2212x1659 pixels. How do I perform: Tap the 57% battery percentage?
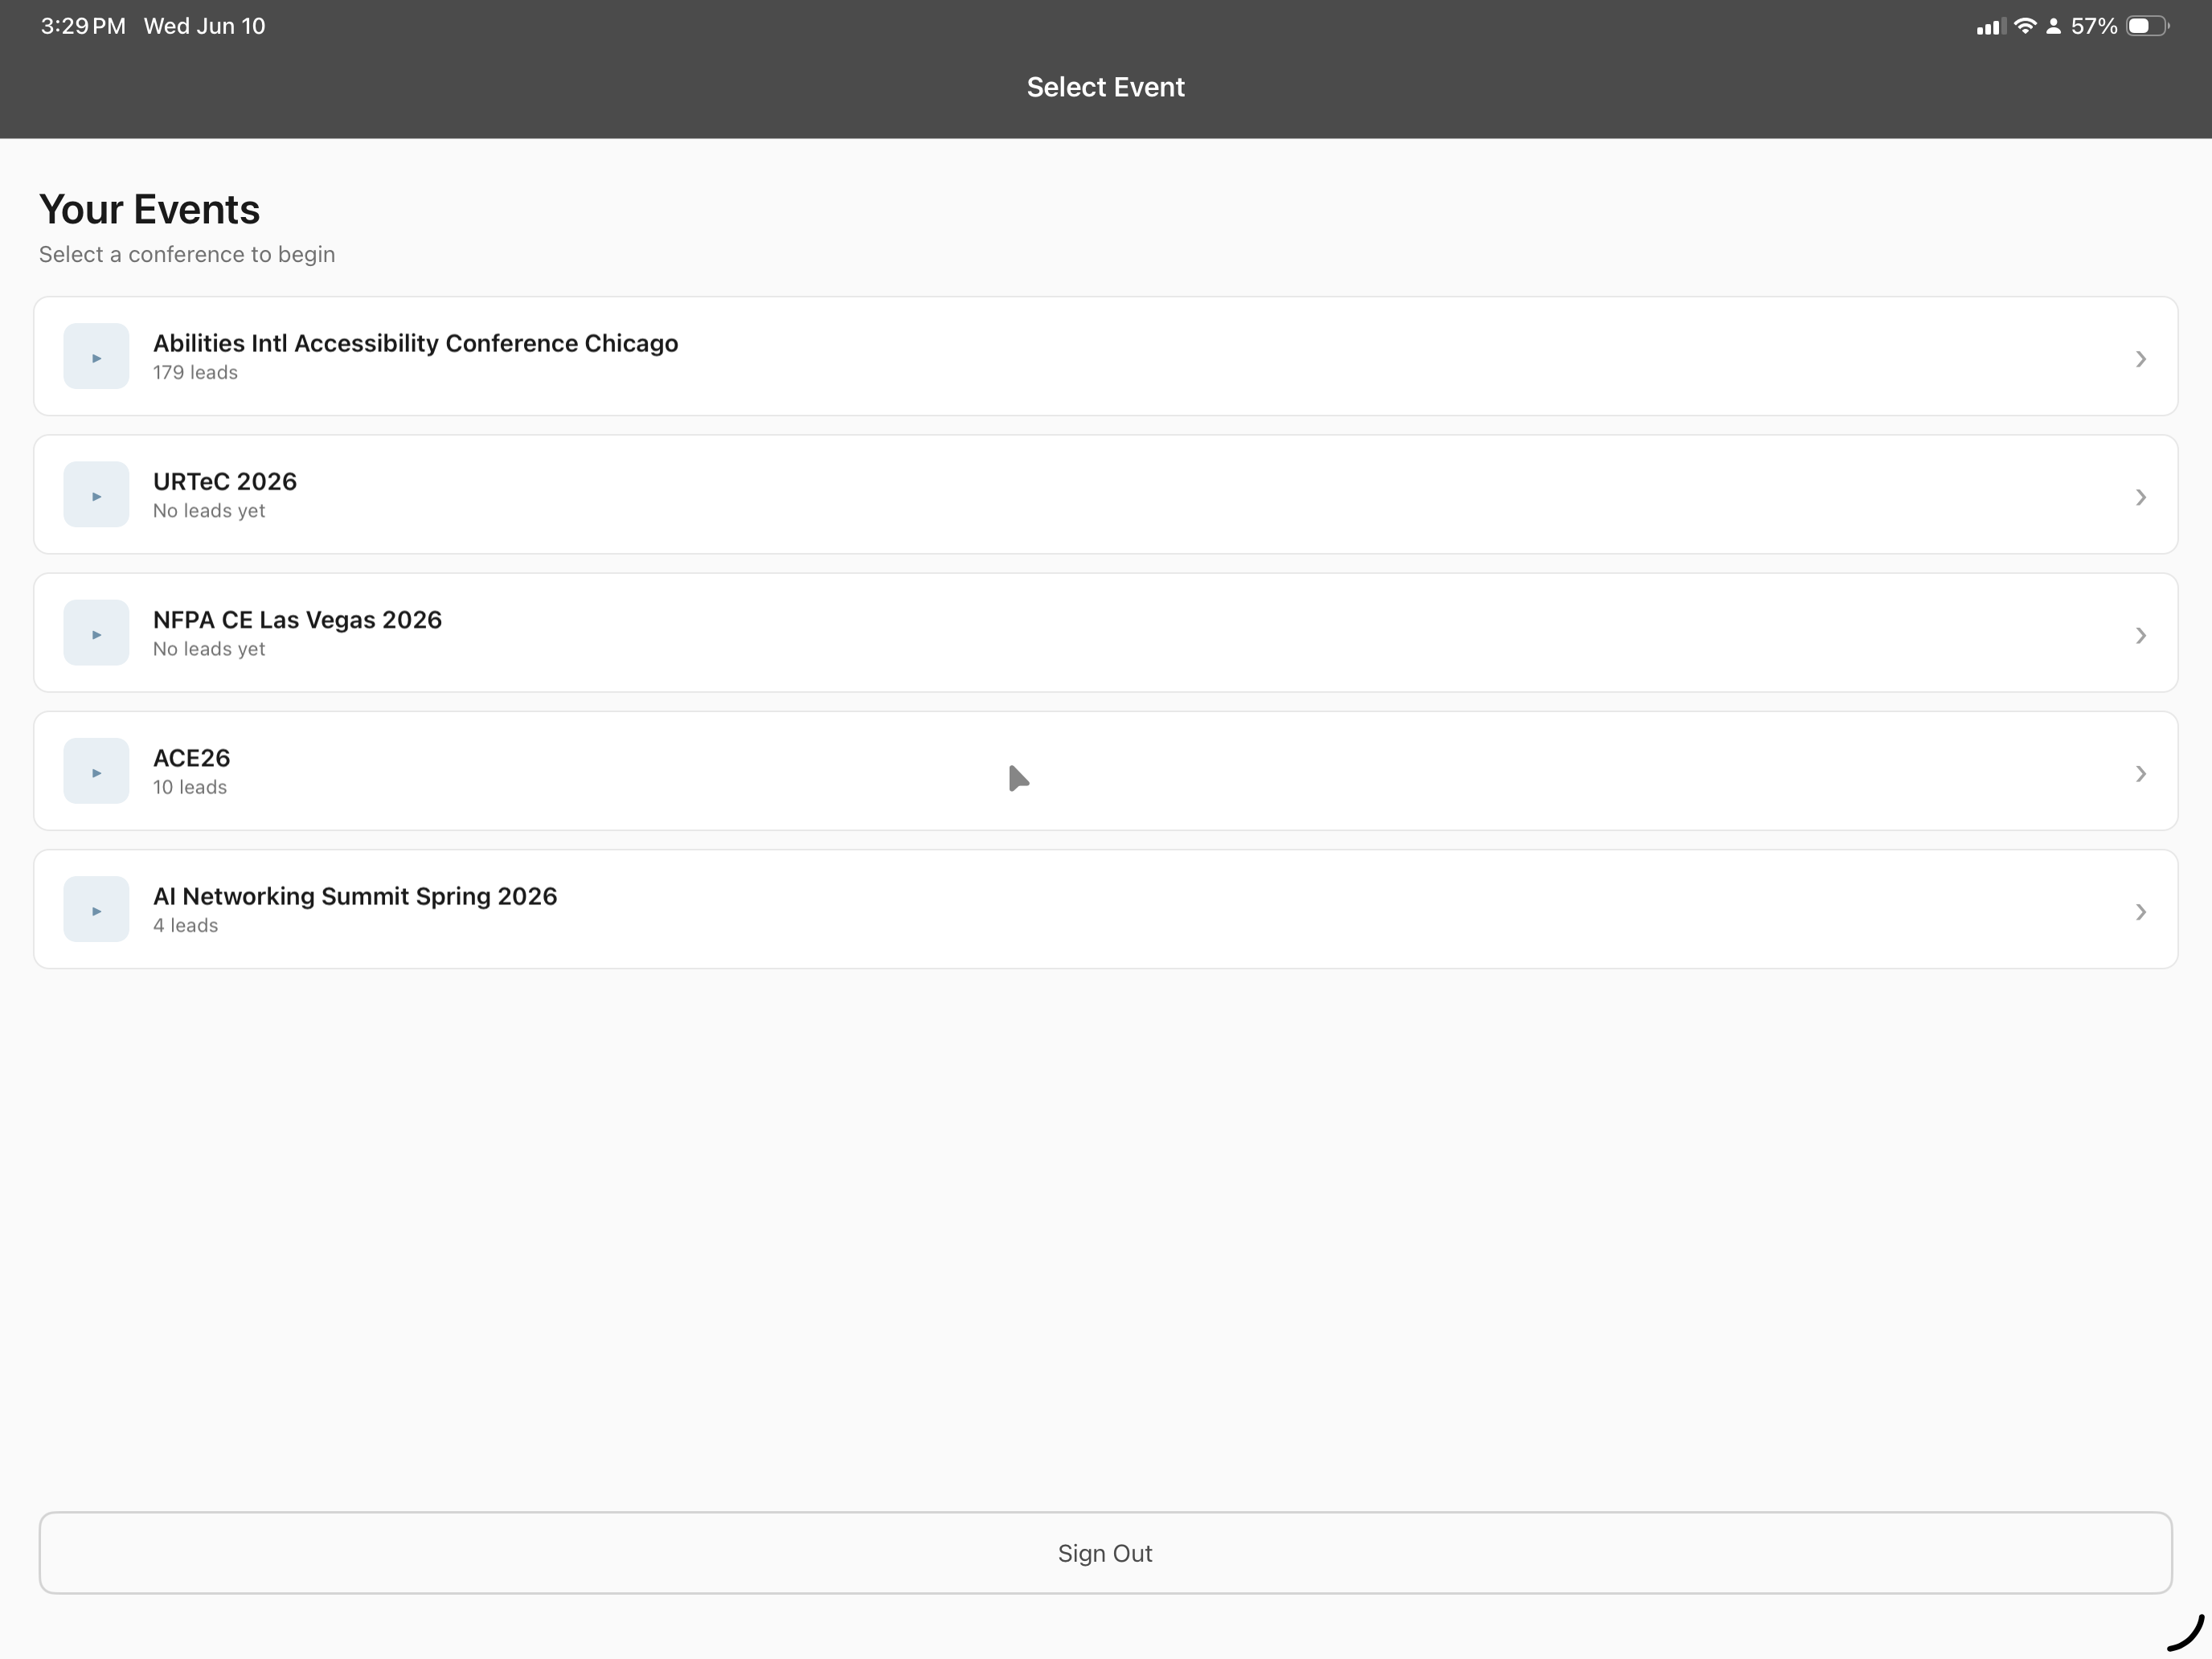(x=2094, y=26)
